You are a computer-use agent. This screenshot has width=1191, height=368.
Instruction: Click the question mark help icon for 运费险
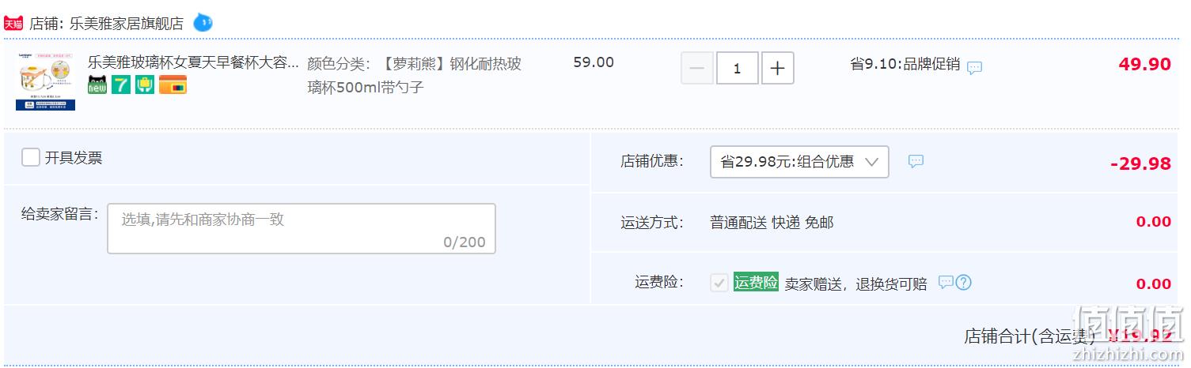pos(963,283)
